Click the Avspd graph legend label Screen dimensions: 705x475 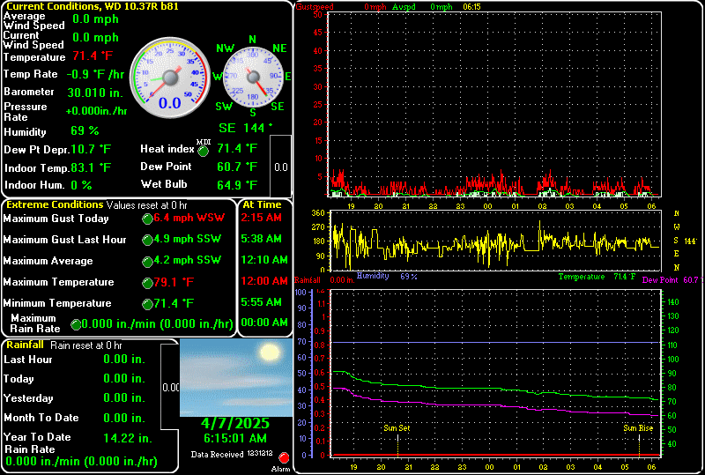404,7
